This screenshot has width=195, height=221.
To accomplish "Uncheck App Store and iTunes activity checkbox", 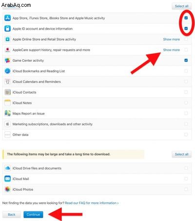I will pos(186,18).
